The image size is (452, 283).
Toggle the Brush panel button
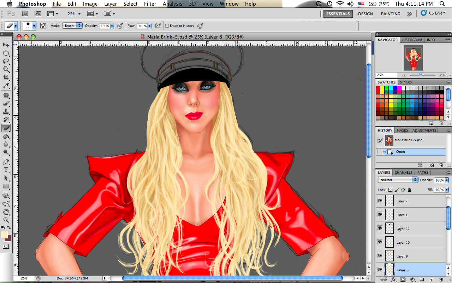coord(43,26)
